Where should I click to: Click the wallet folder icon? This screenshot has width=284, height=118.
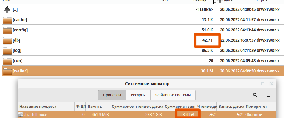(7, 71)
